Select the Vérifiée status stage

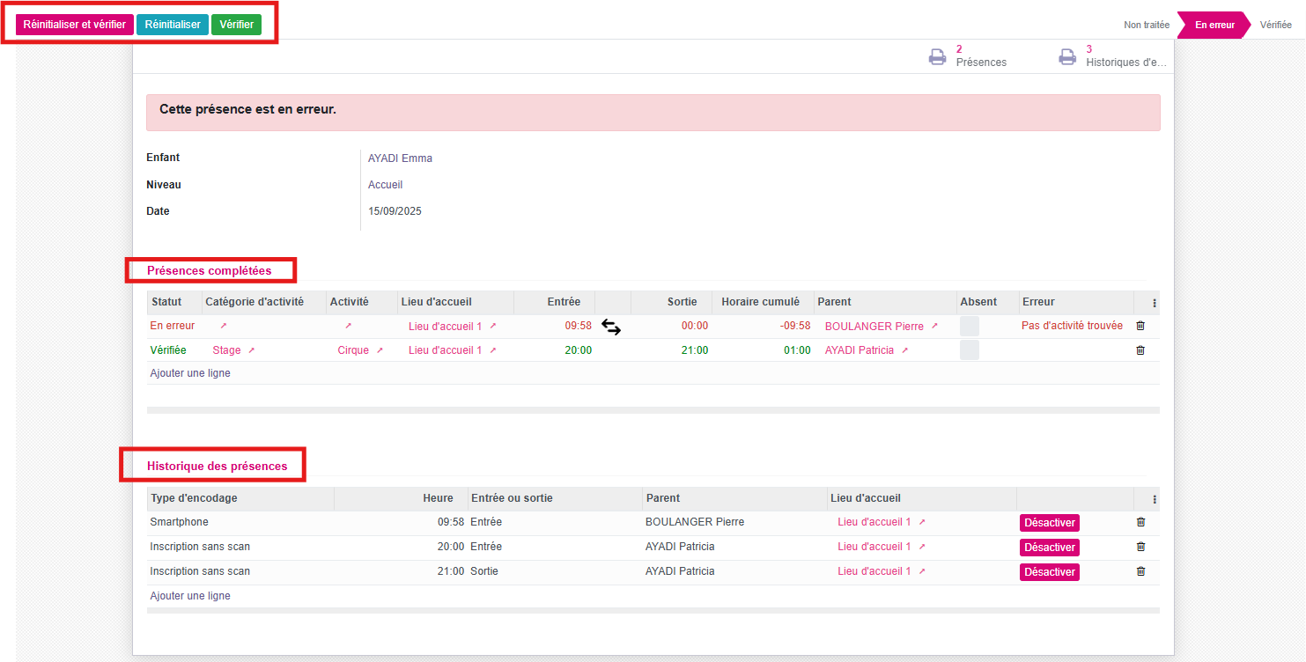pos(1275,25)
